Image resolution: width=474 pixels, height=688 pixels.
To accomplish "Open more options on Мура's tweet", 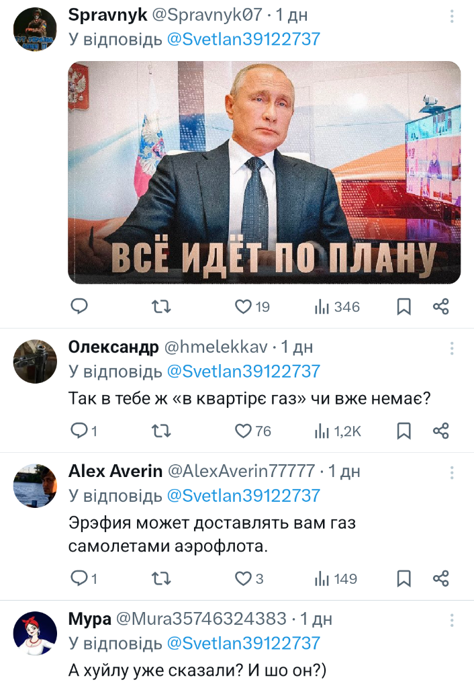I will [452, 620].
